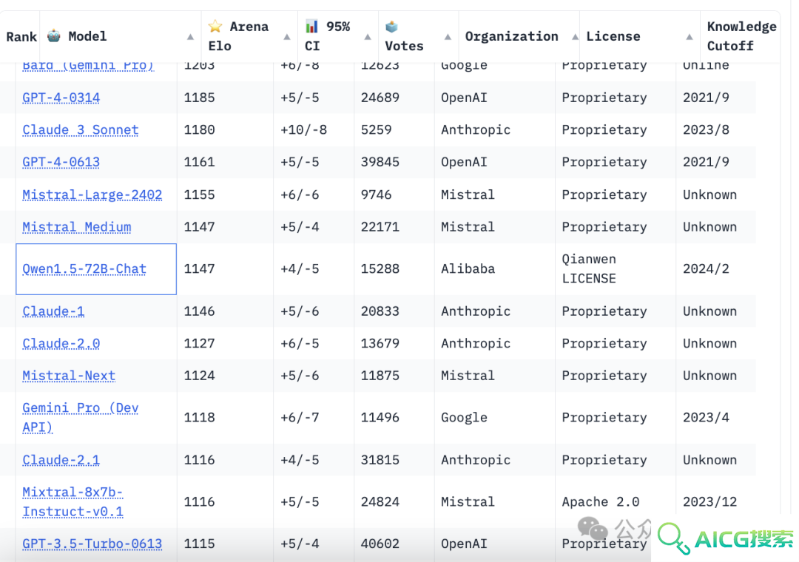Viewport: 799px width, 562px height.
Task: Click the star icon in the Arena Elo header
Action: 215,26
